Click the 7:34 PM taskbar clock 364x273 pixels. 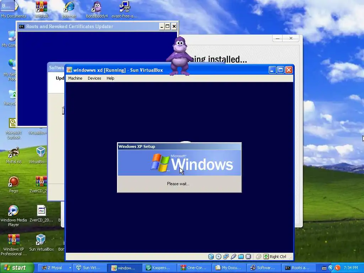351,268
